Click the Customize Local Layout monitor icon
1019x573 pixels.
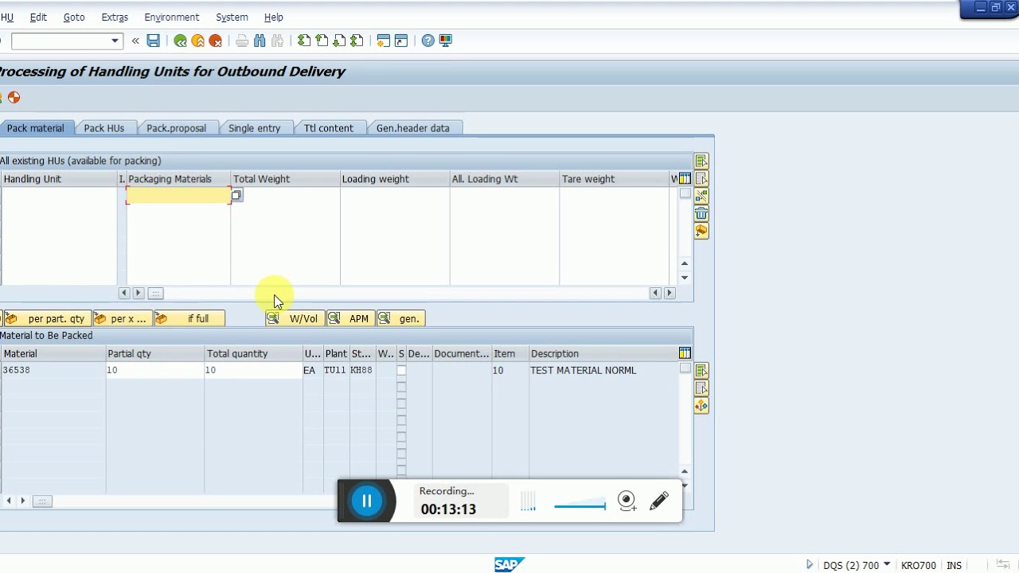[x=446, y=41]
